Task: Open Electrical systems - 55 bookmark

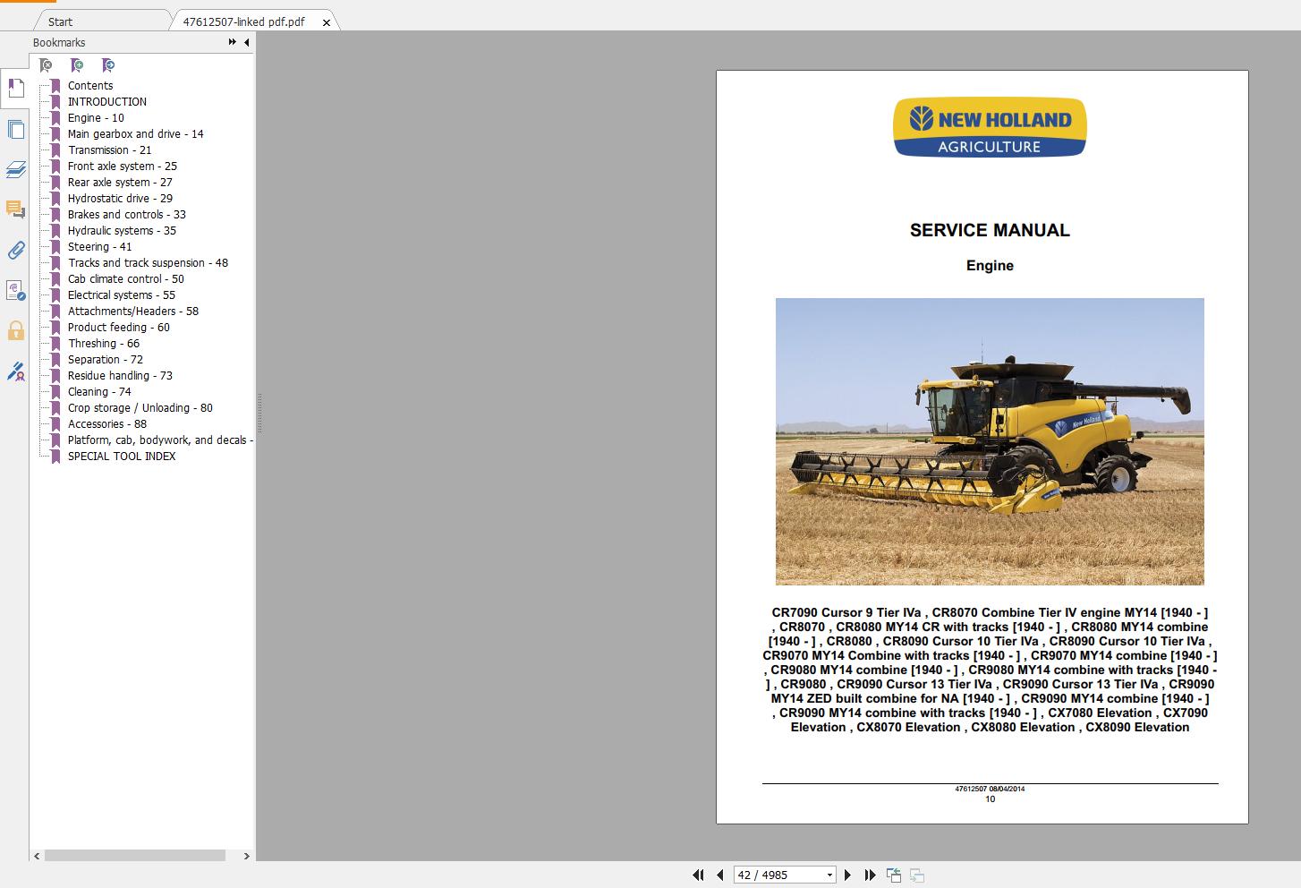Action: pos(121,295)
